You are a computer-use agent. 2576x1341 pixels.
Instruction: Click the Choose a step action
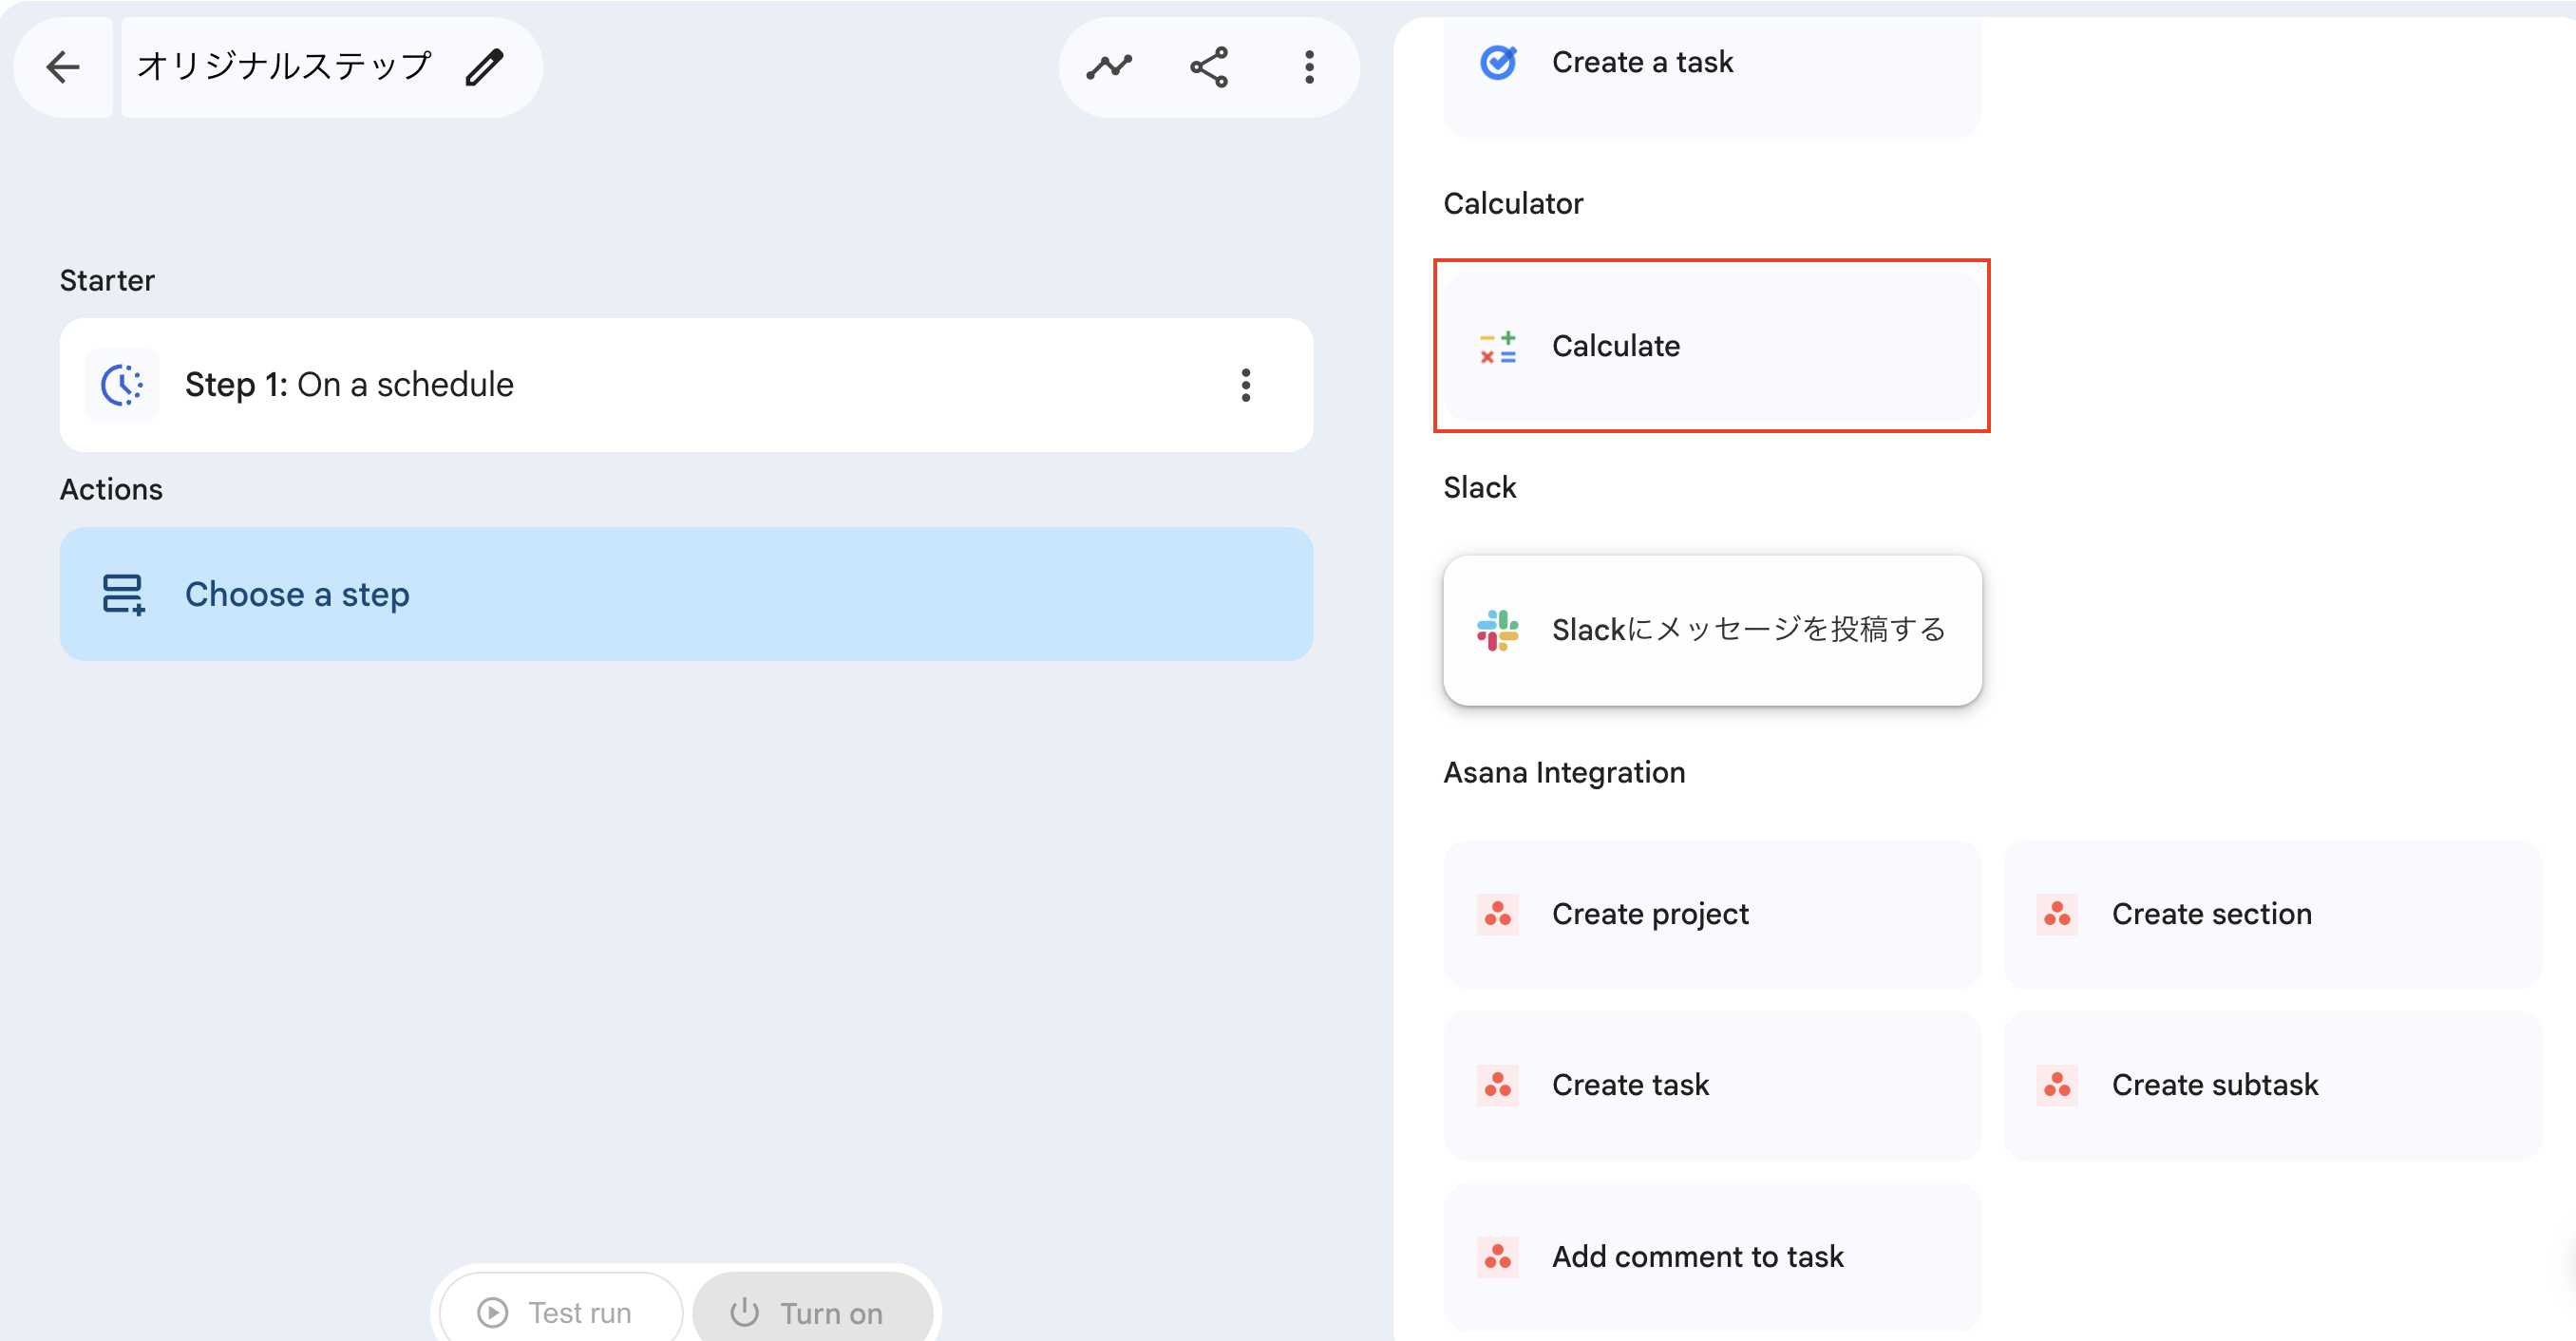coord(686,594)
